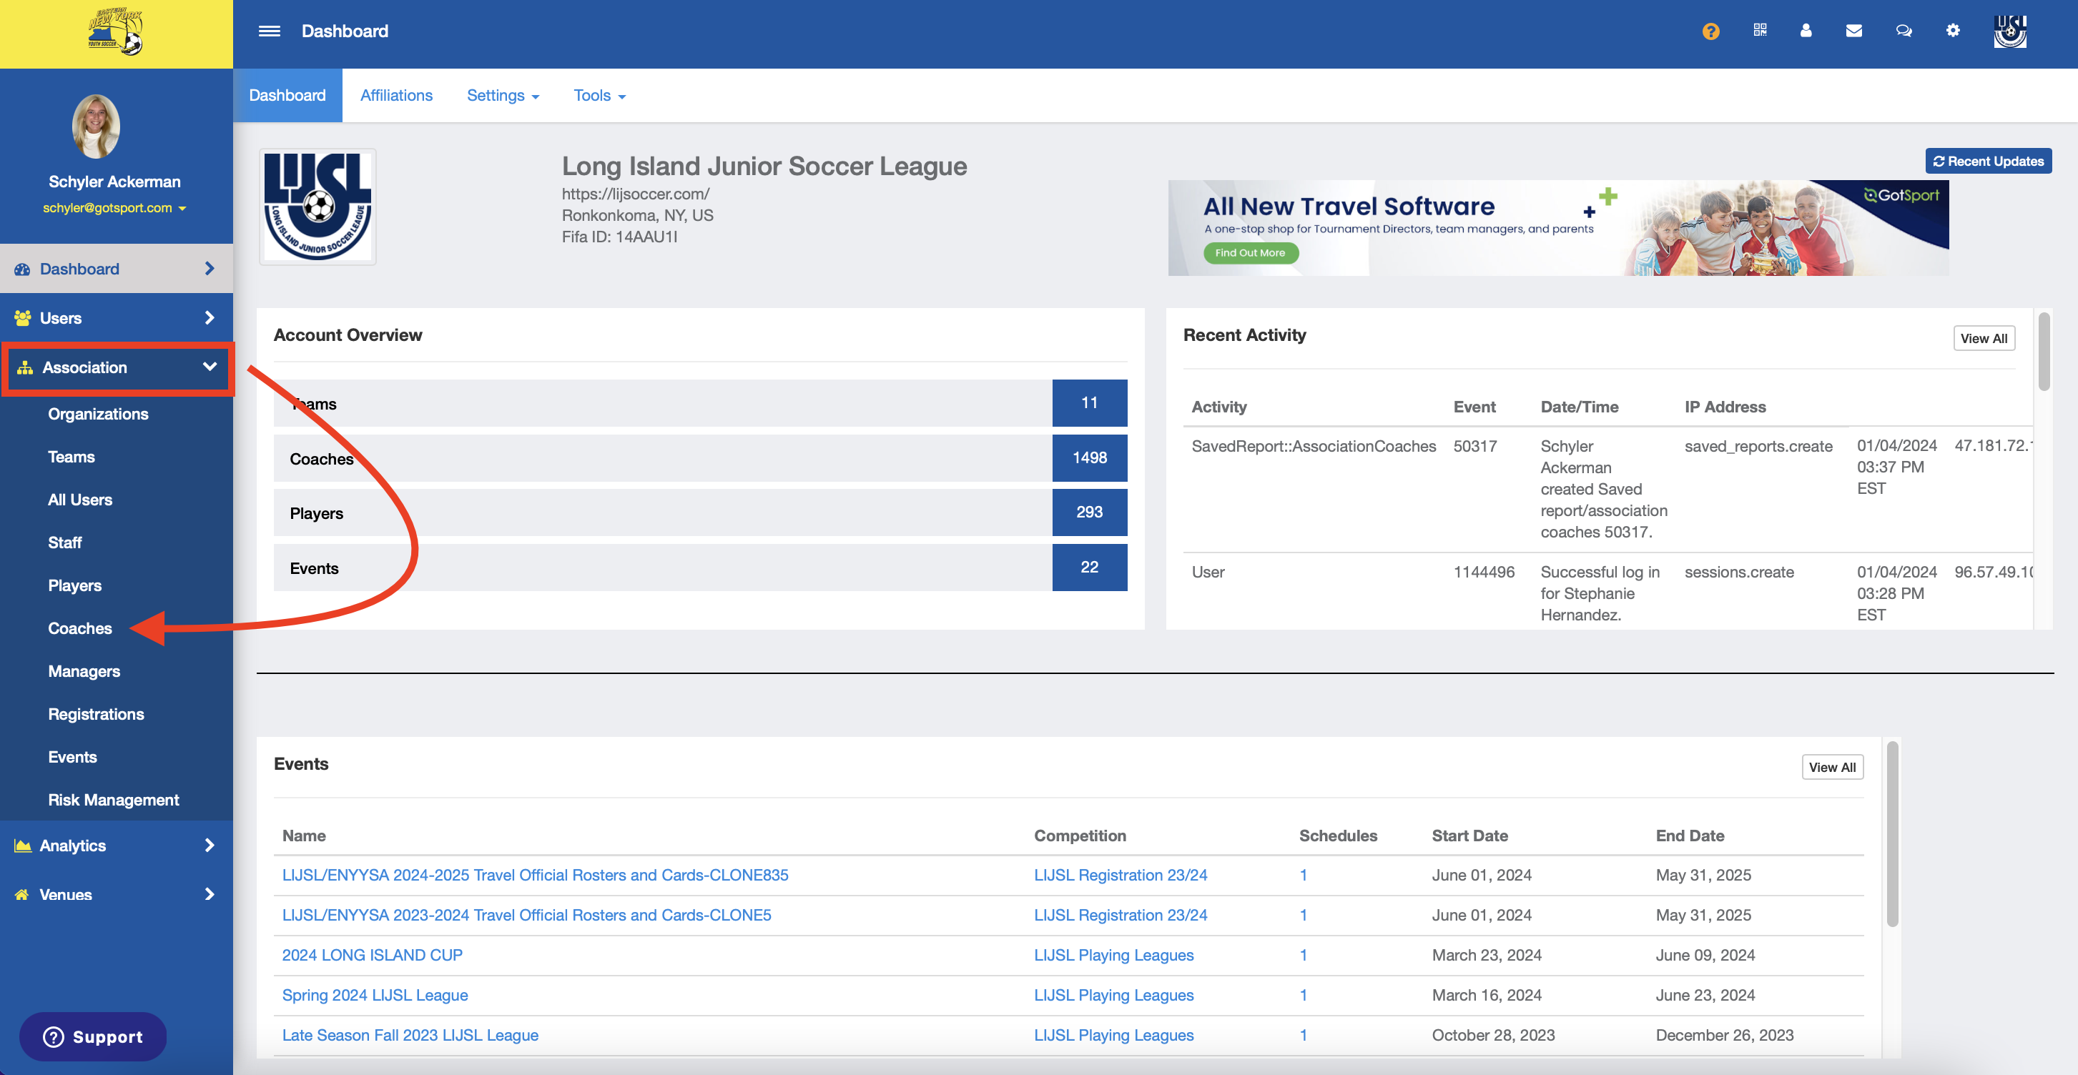Screen dimensions: 2078x1075
Task: Click the All New Travel Software banner
Action: 1557,227
